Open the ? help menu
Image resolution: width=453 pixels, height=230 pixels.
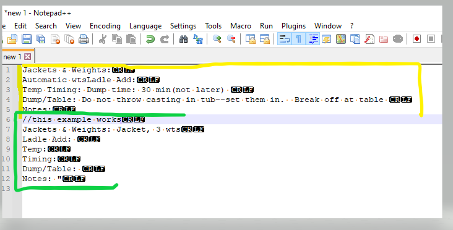tap(352, 26)
